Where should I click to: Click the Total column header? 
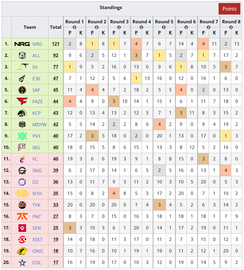(x=56, y=27)
